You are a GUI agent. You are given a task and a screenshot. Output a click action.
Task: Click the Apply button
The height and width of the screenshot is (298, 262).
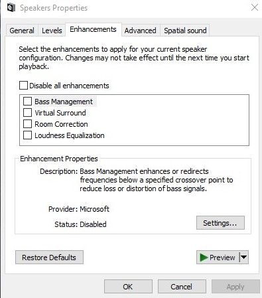coord(235,287)
